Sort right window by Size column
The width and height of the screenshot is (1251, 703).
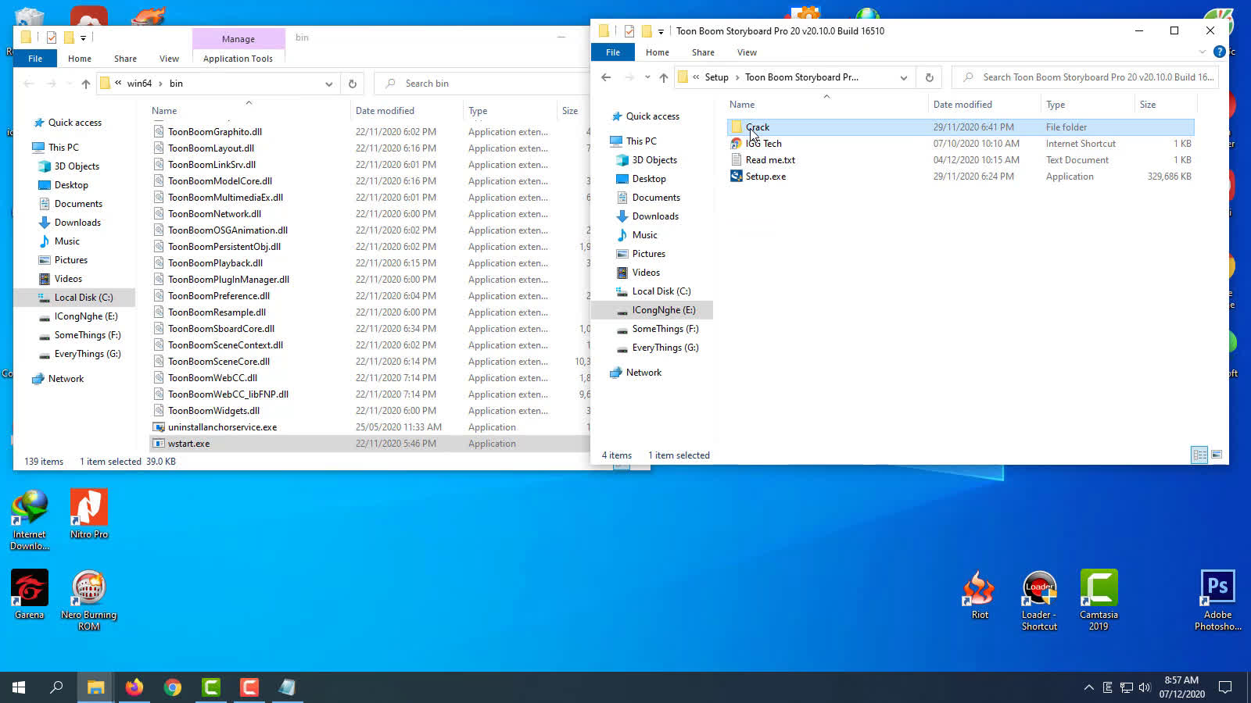1147,105
